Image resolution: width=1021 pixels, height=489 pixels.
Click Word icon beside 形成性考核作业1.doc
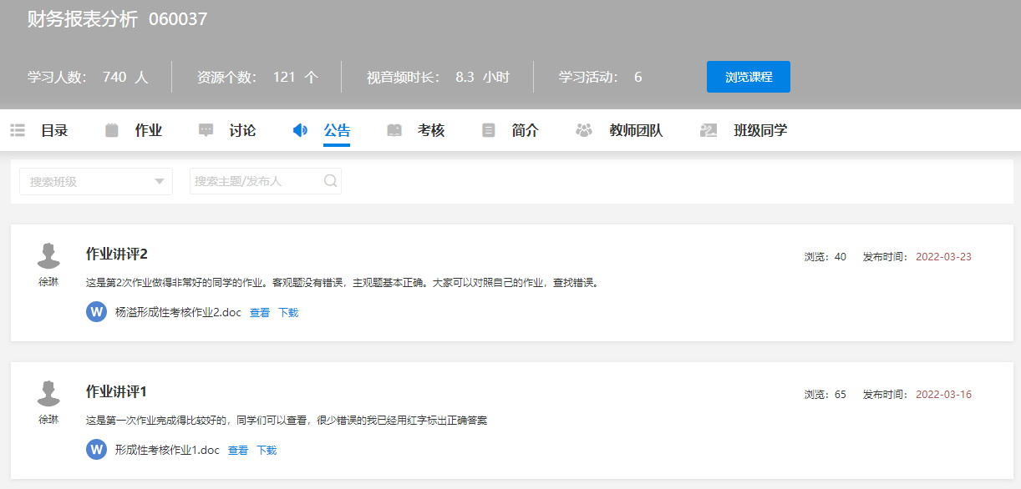[96, 450]
